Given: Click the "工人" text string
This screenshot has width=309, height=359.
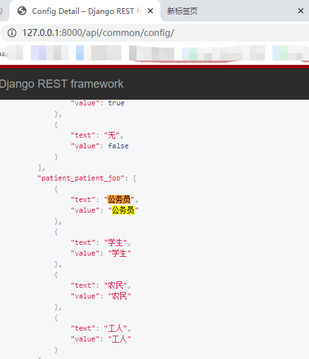Looking at the screenshot, I should point(115,328).
